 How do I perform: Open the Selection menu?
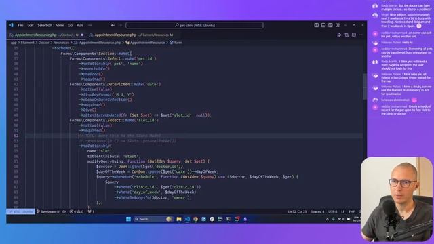pos(45,26)
